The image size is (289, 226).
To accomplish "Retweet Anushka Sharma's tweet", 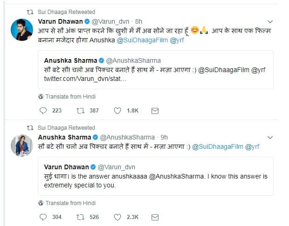I will (x=81, y=217).
